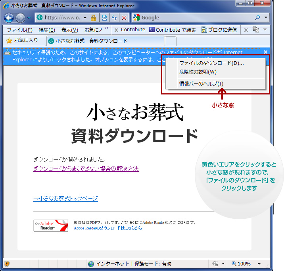Maximize the Internet Explorer window
Image resolution: width=284 pixels, height=271 pixels.
pos(250,3)
